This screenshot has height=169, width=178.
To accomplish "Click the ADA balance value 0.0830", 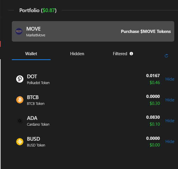I will [x=153, y=117].
